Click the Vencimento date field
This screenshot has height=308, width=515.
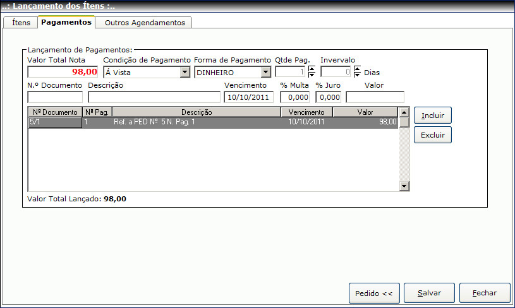point(248,97)
